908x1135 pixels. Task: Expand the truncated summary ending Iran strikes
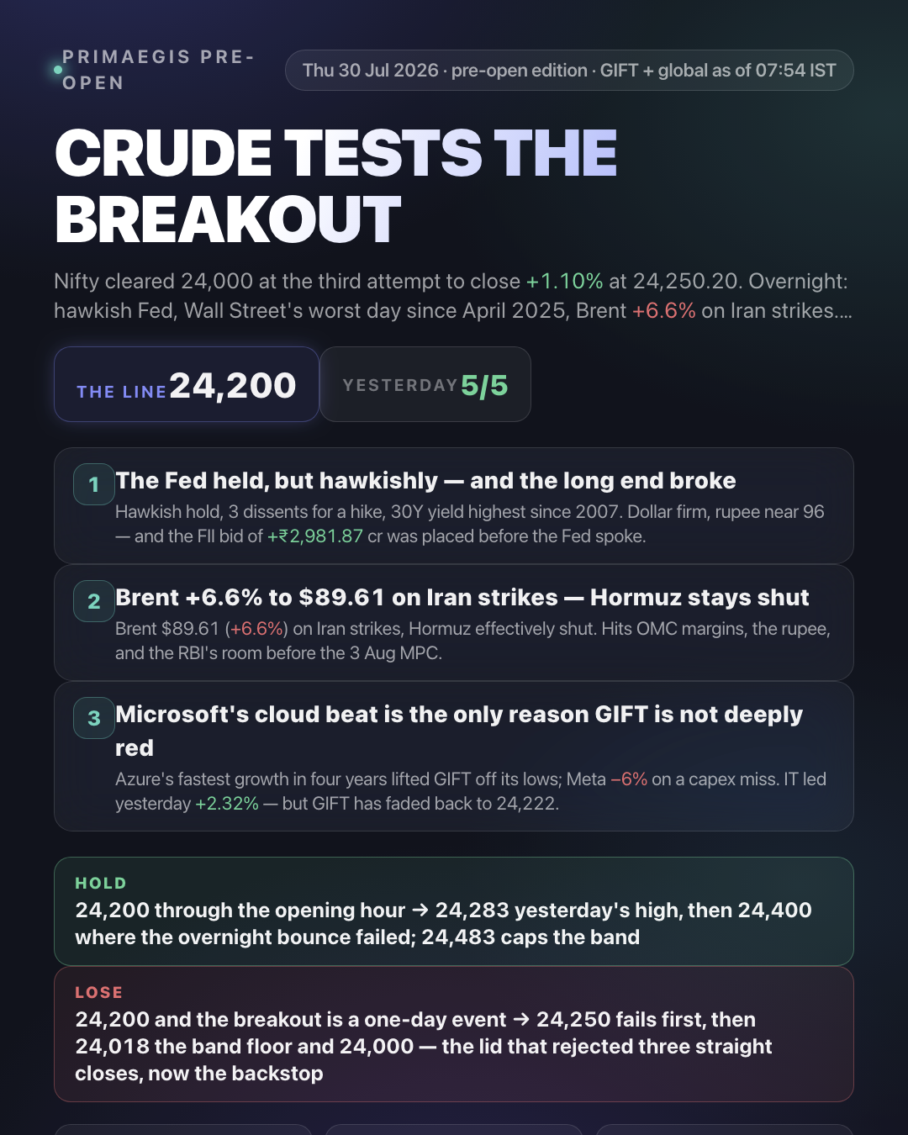(x=843, y=311)
